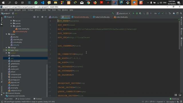Collapse all in Project panel
This screenshot has width=183, height=103.
38,17
